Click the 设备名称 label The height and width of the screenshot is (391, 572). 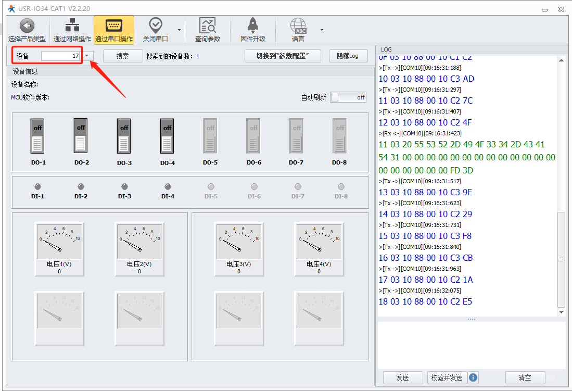coord(24,84)
